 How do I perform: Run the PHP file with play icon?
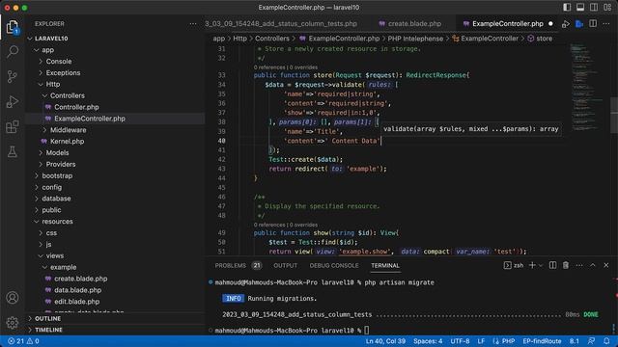pyautogui.click(x=566, y=24)
